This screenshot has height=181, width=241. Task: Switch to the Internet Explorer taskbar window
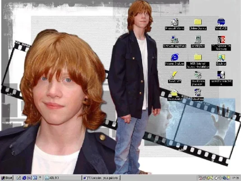coord(101,178)
